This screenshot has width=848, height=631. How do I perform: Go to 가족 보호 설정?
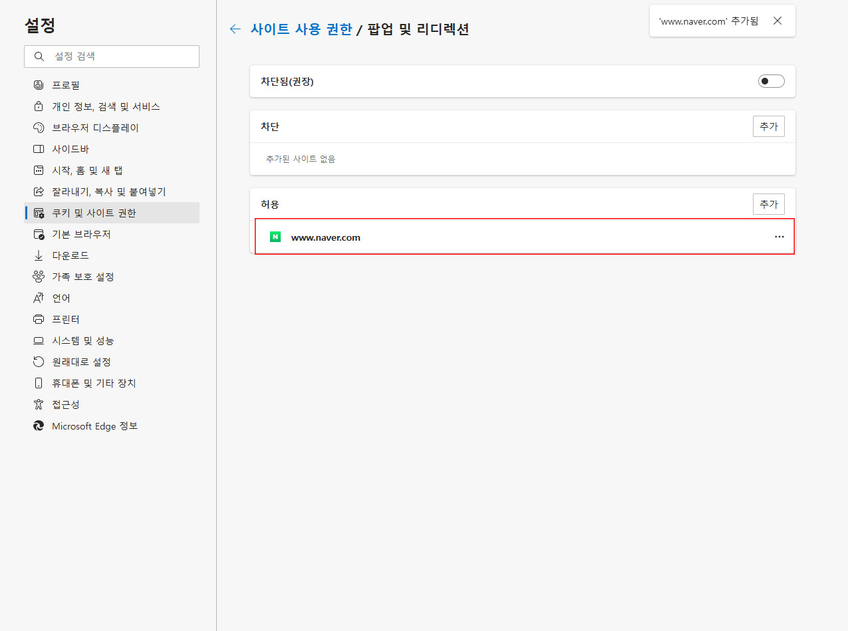(112, 277)
